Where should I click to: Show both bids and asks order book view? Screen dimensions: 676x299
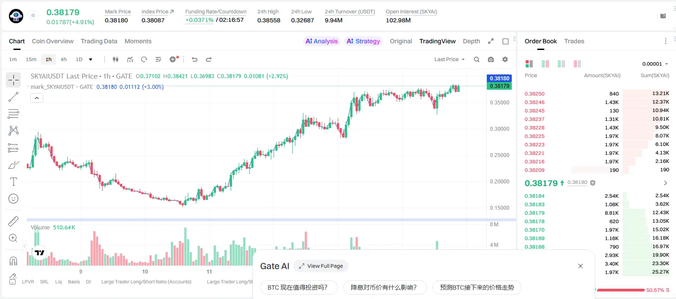click(529, 64)
